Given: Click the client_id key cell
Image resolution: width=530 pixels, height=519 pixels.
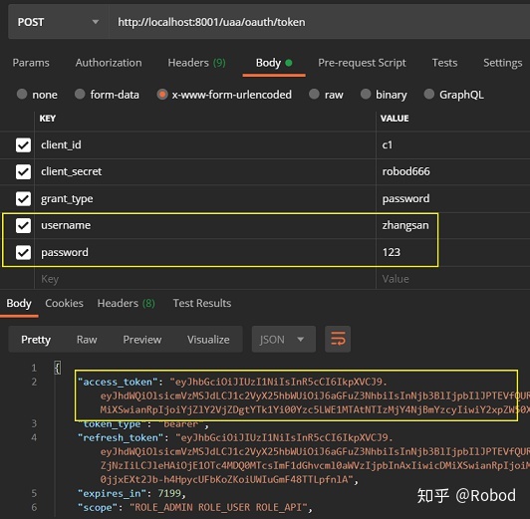Looking at the screenshot, I should click(x=205, y=145).
